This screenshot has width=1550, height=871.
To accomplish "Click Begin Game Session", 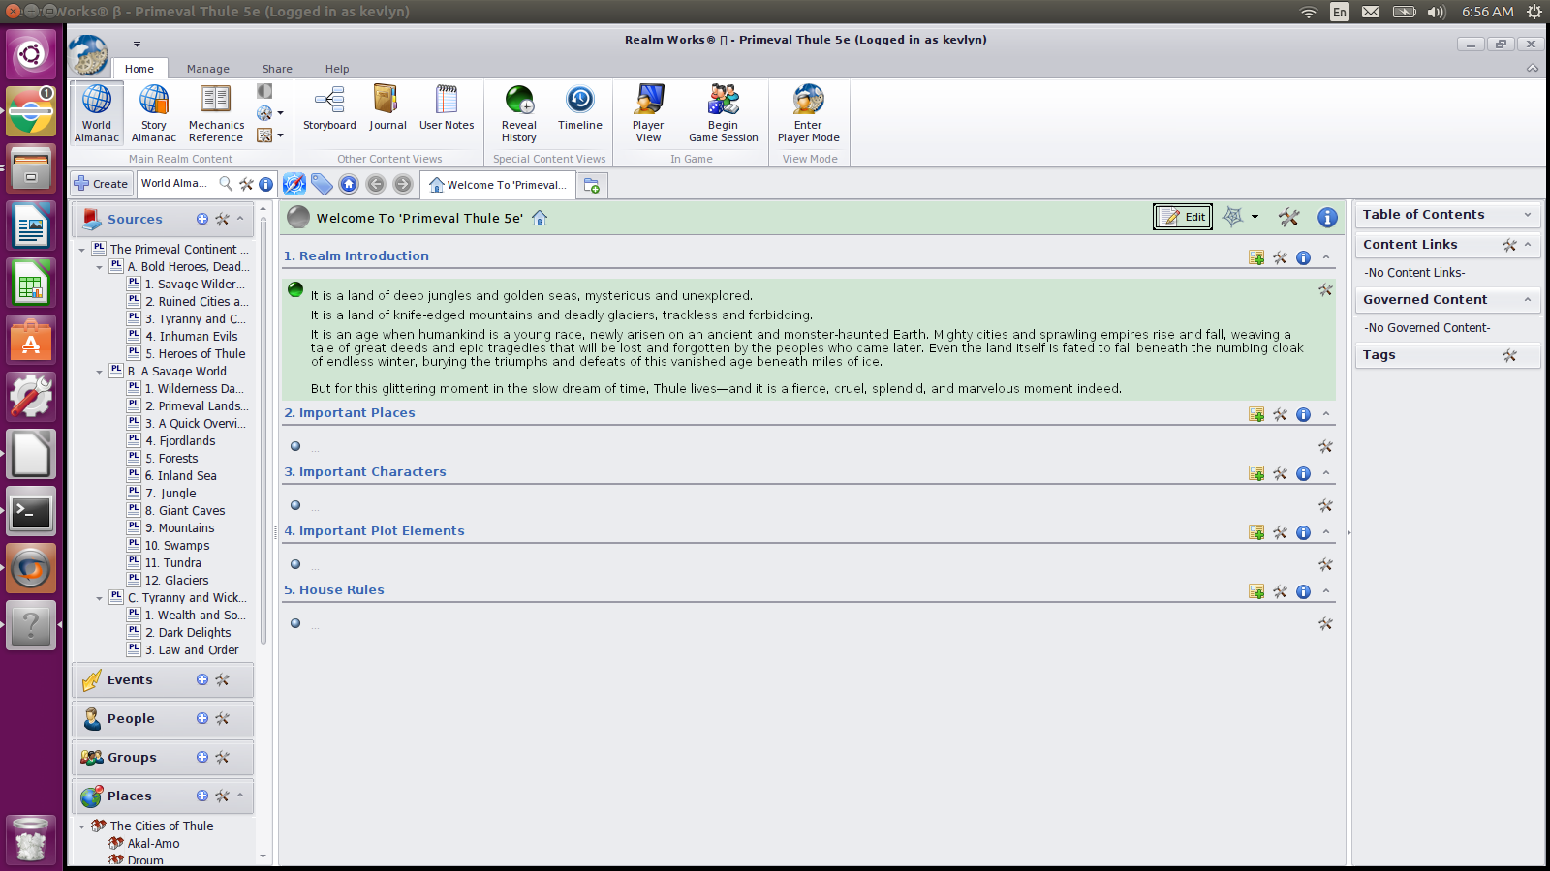I will pyautogui.click(x=724, y=113).
